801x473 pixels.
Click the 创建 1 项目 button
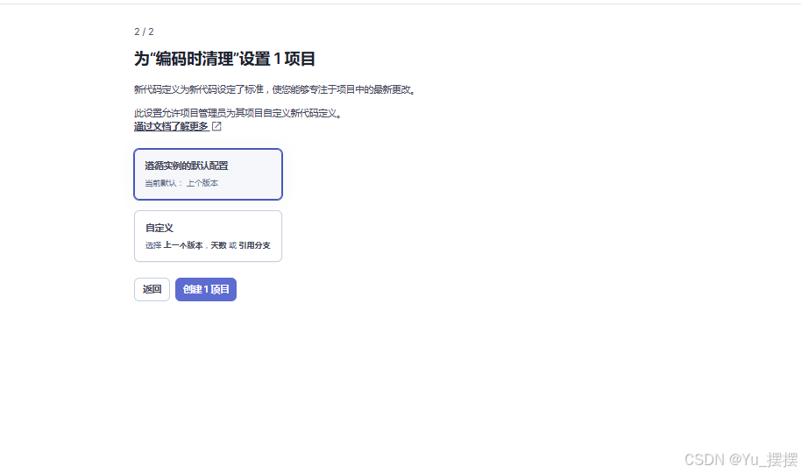[206, 289]
